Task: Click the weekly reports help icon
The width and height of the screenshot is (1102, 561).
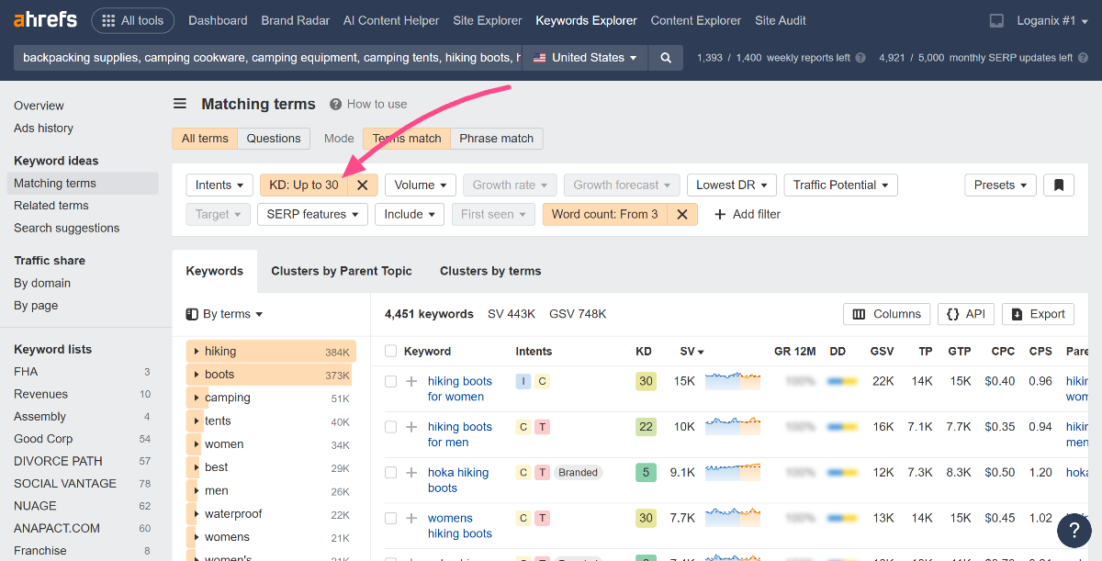Action: [x=860, y=58]
